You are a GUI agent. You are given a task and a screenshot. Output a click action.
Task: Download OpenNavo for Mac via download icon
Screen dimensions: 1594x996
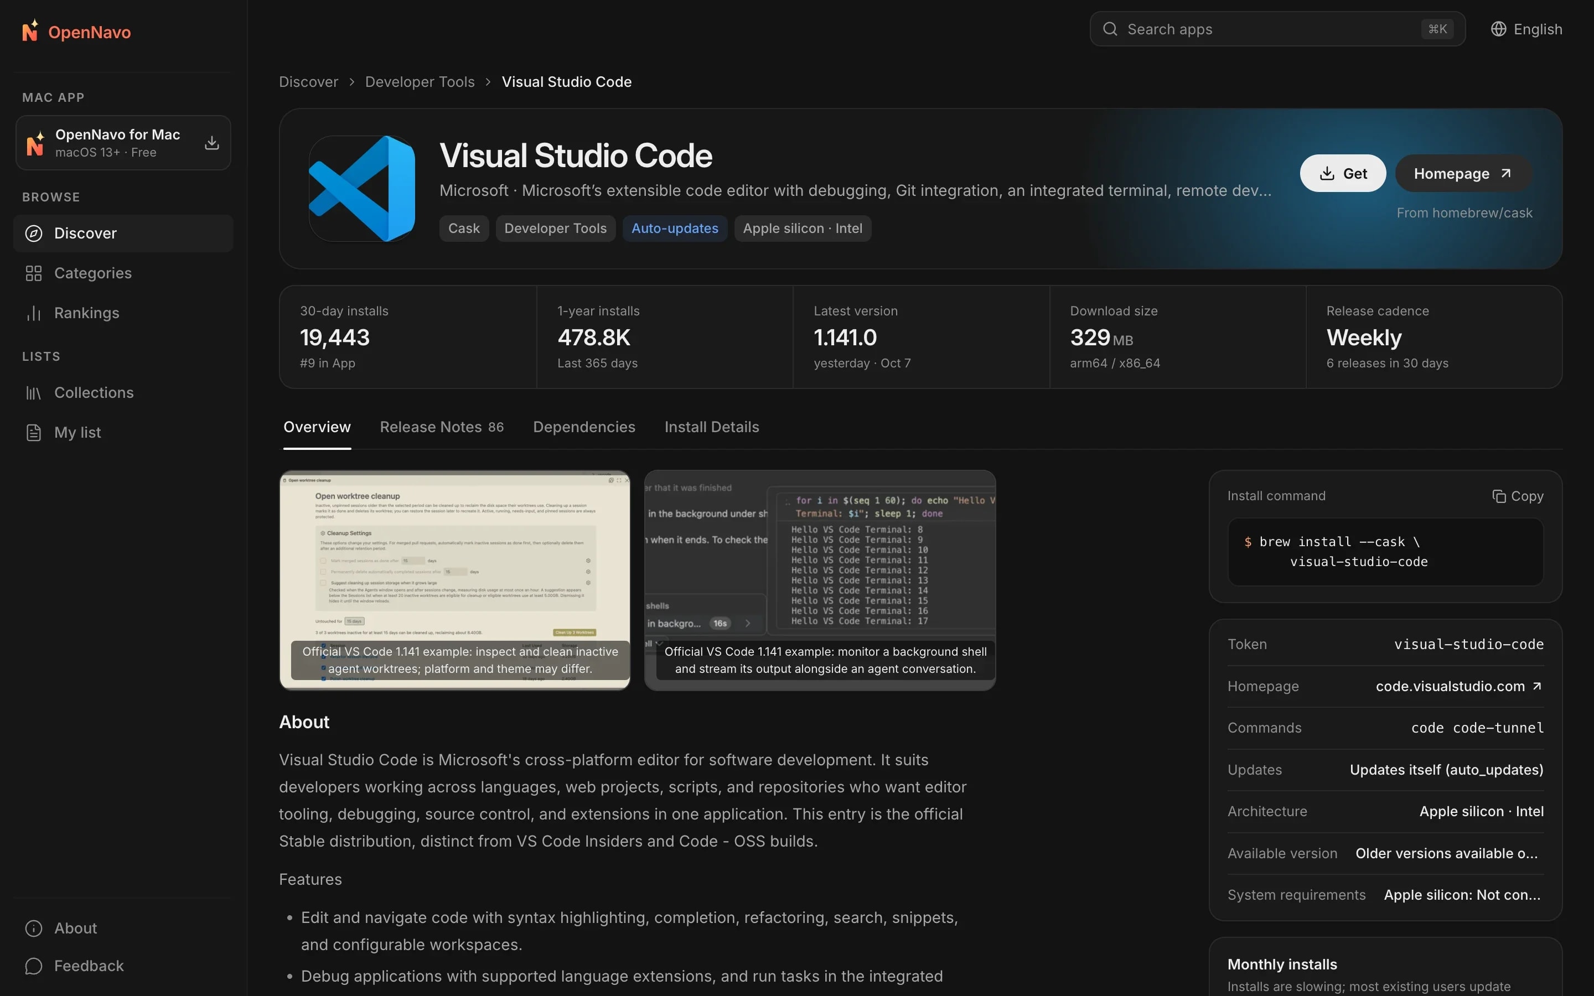click(x=211, y=143)
